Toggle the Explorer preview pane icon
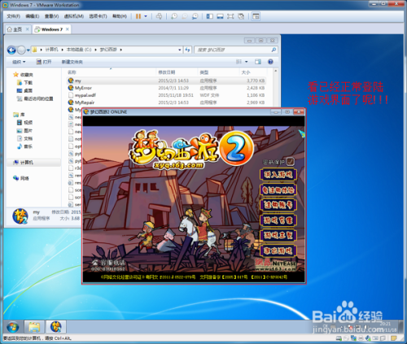 tap(258, 62)
